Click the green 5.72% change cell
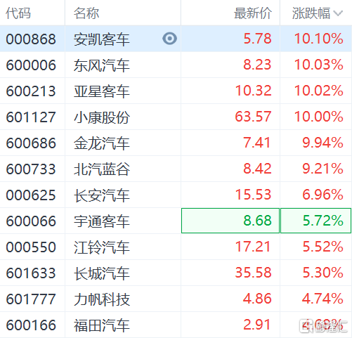This screenshot has width=352, height=338. (x=315, y=221)
